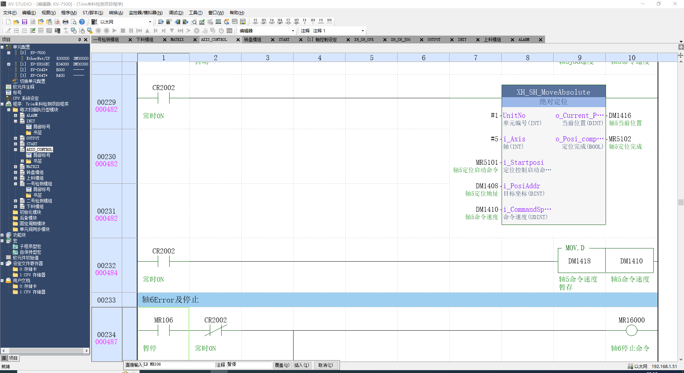Delete horizontal line with SF9
The image size is (684, 373).
coord(329,22)
